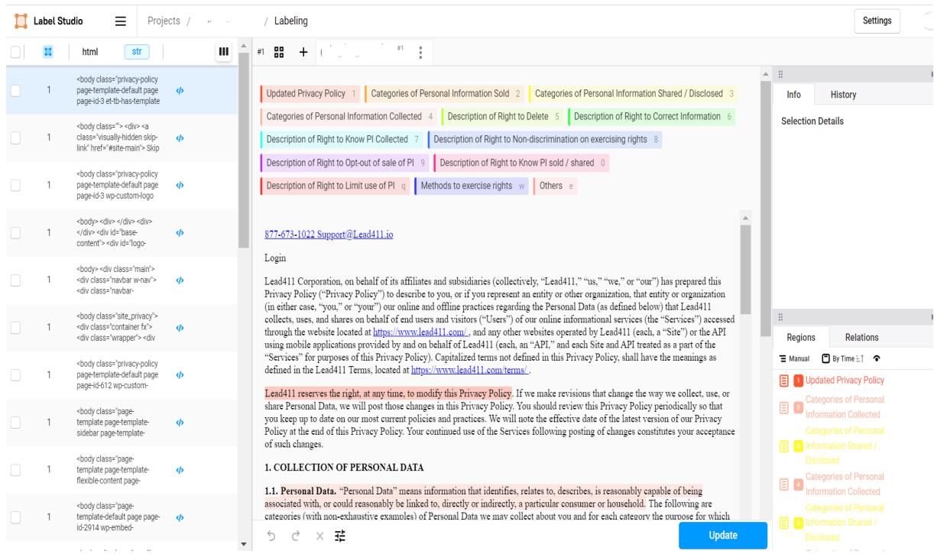The height and width of the screenshot is (554, 934).
Task: Open the Settings button at top right
Action: click(877, 21)
